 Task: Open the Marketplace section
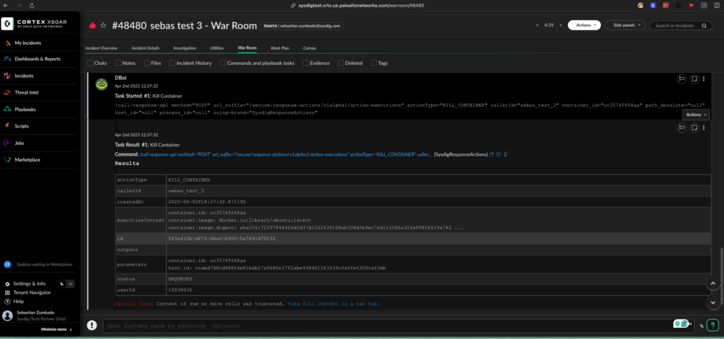[x=27, y=160]
